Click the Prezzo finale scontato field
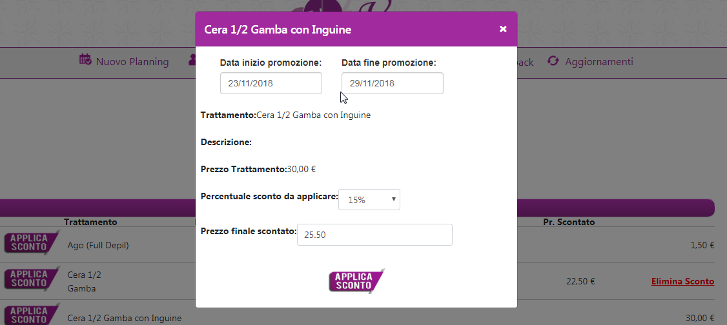727x325 pixels. coord(374,235)
